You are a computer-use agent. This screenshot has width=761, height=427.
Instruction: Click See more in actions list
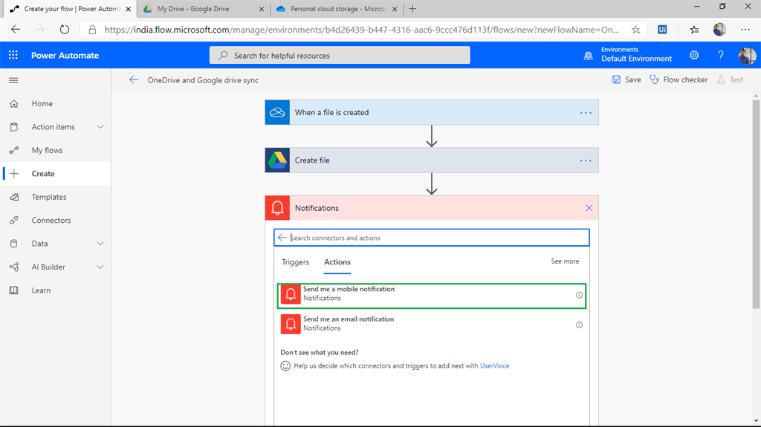click(565, 261)
